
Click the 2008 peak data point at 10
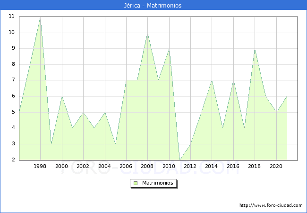click(148, 34)
